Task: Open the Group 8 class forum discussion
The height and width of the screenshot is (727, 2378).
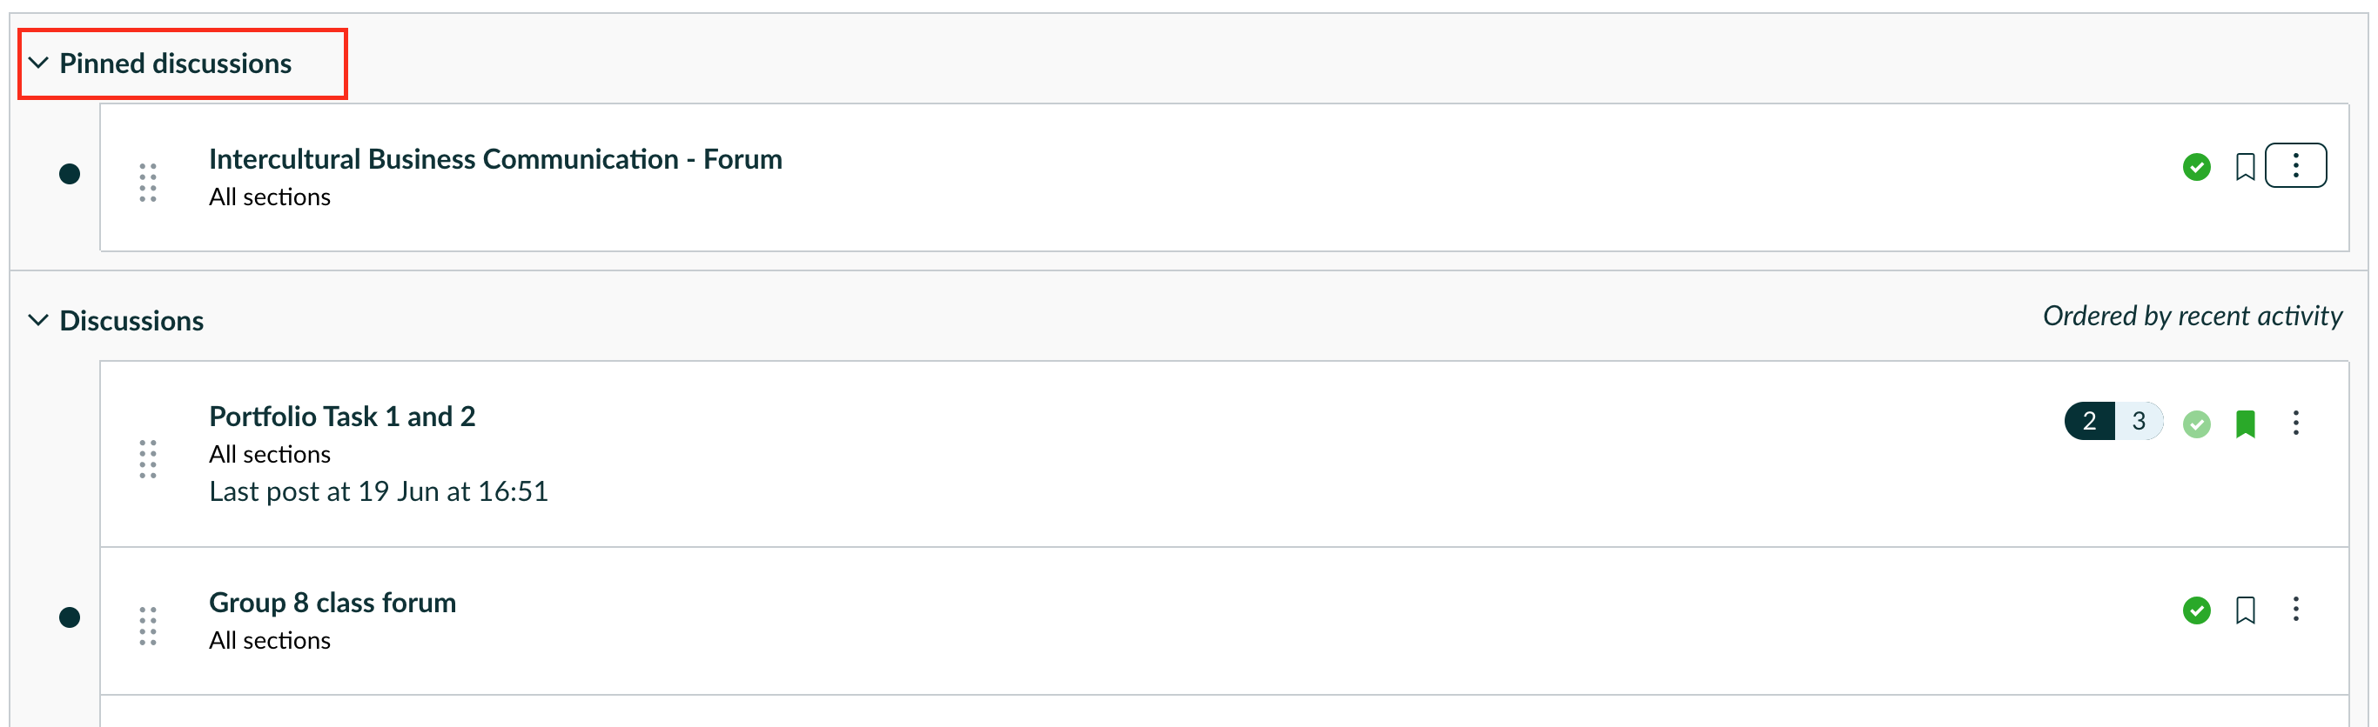Action: tap(333, 603)
